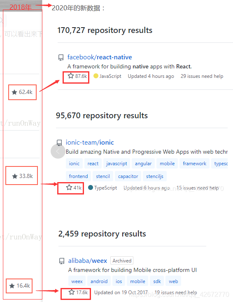Click the '2020年的新数据' caption text
Screen dimensions: 233x302
[x=79, y=8]
